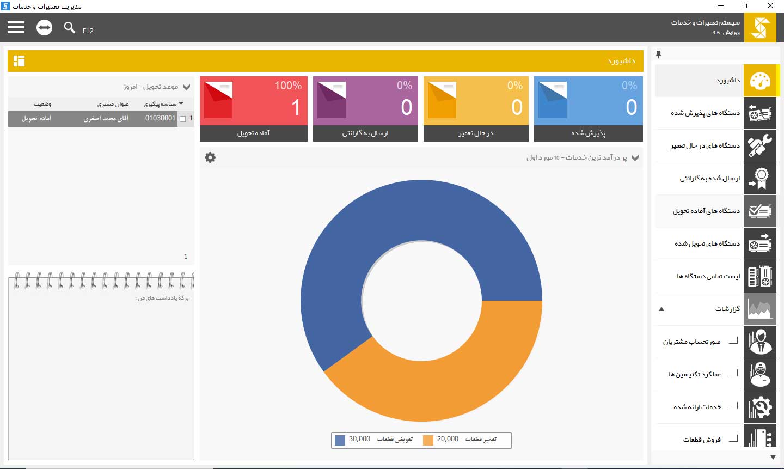Click the search magnifier icon
784x469 pixels.
[x=69, y=27]
